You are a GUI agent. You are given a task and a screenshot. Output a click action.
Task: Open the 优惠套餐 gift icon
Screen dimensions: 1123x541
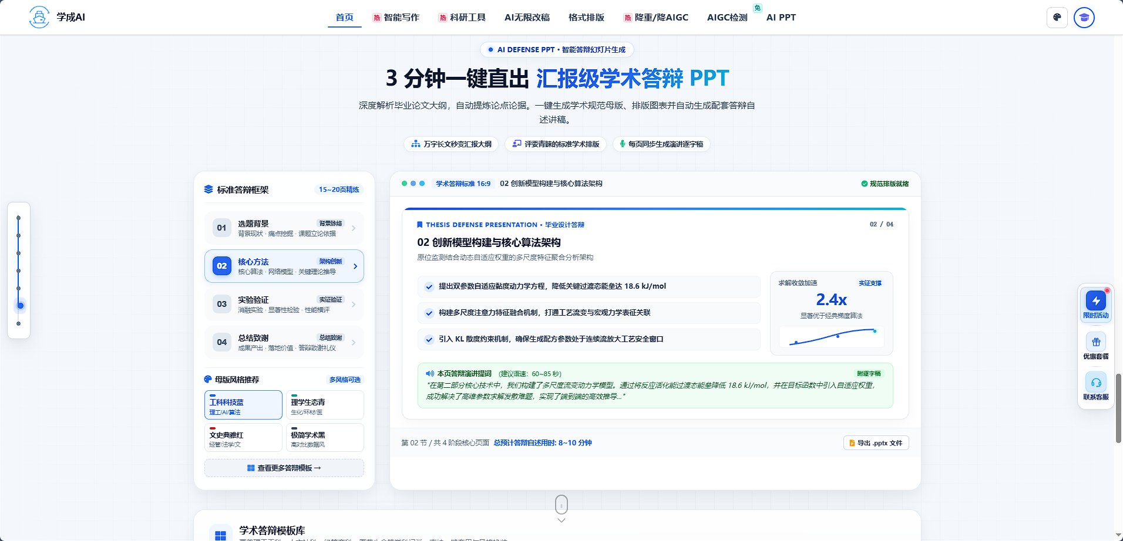pos(1096,341)
